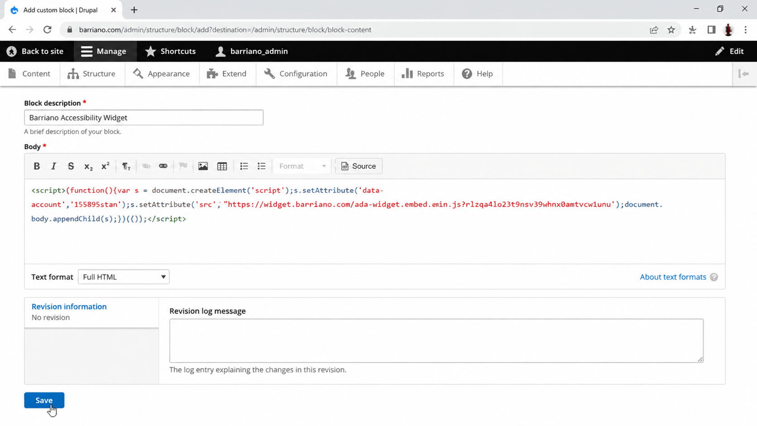The height and width of the screenshot is (426, 757).
Task: Save the custom block
Action: 44,400
